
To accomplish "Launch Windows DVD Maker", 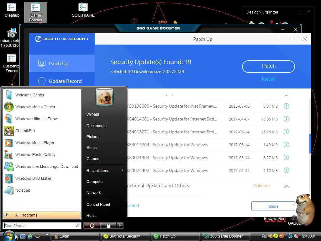I will tap(42, 179).
